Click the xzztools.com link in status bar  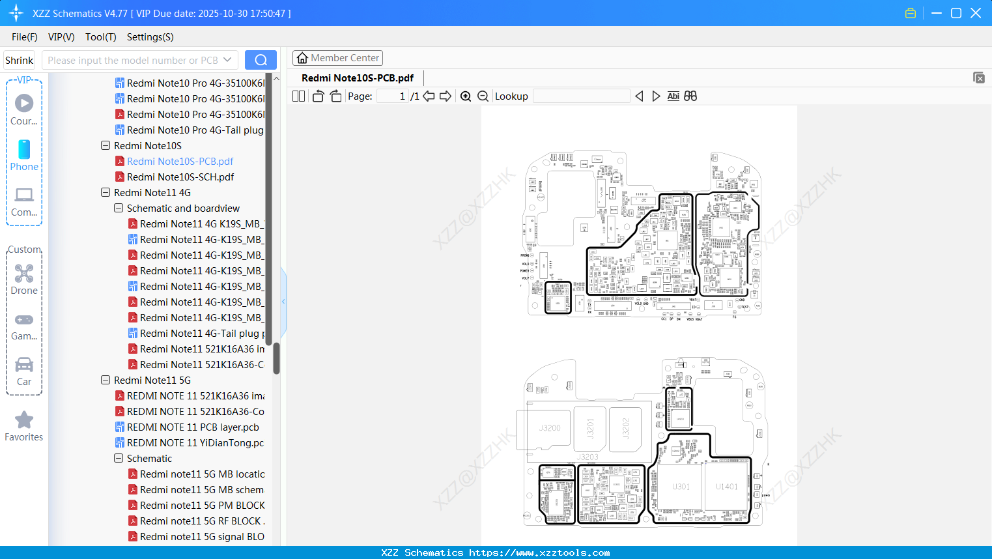pos(539,552)
